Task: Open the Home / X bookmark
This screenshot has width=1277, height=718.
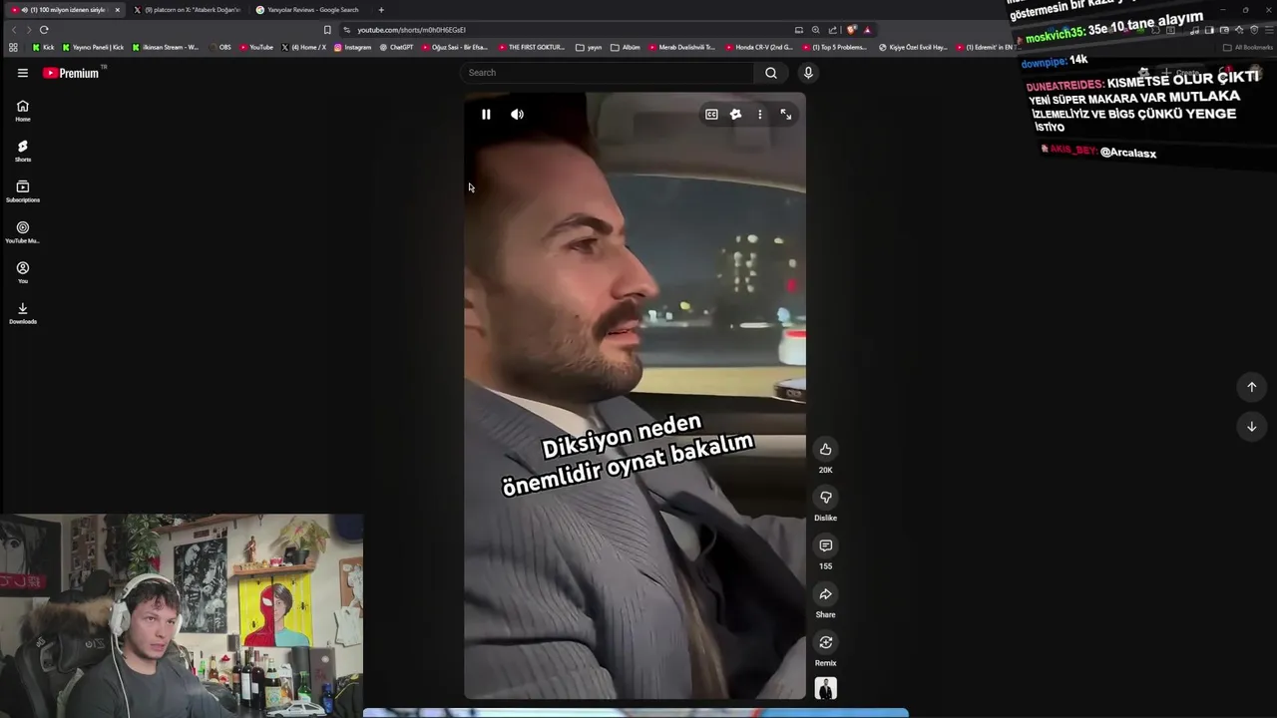Action: [303, 47]
